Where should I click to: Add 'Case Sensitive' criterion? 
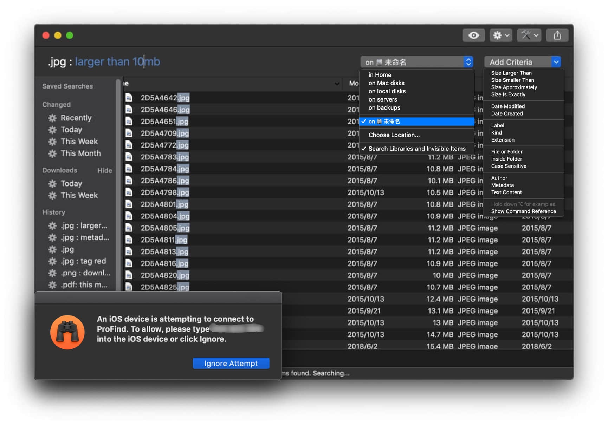click(x=509, y=166)
